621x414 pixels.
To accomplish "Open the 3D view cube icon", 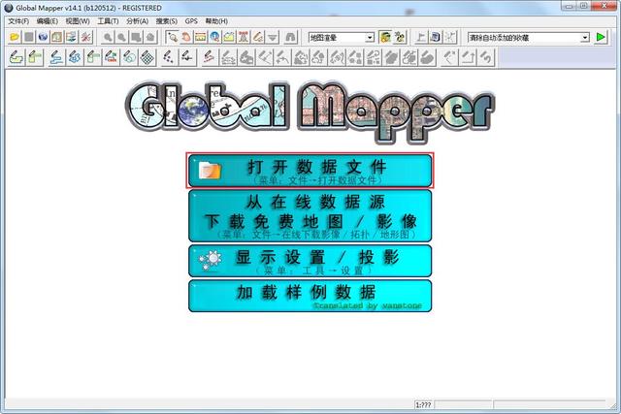I will [x=436, y=37].
